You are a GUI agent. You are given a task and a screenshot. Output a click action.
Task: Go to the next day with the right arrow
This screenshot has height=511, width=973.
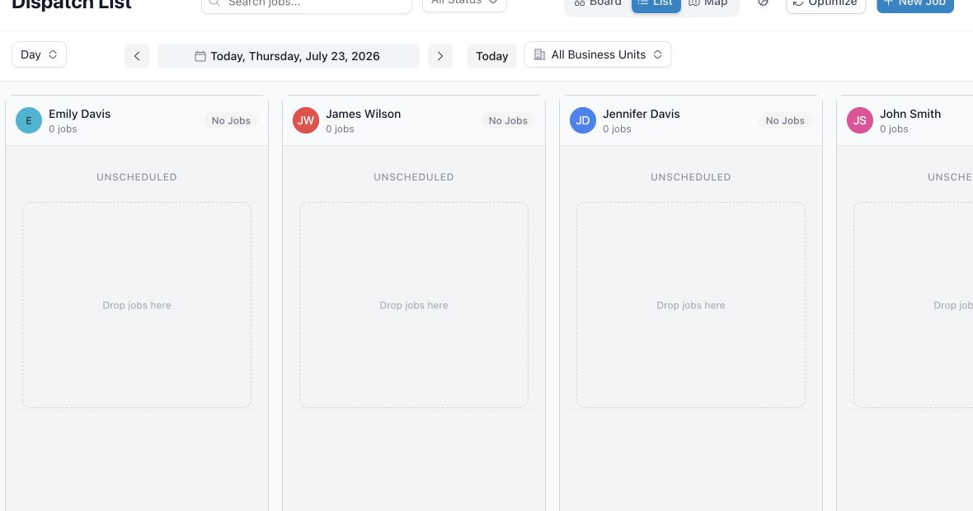(x=440, y=56)
